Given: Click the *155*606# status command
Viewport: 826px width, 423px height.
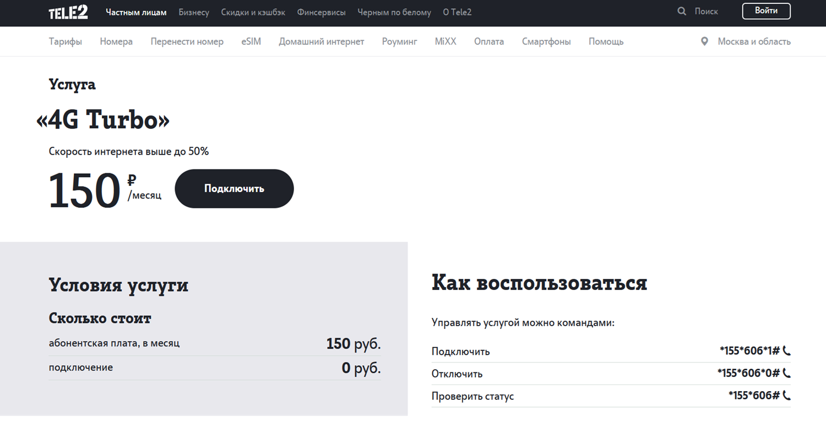Looking at the screenshot, I should [x=754, y=395].
